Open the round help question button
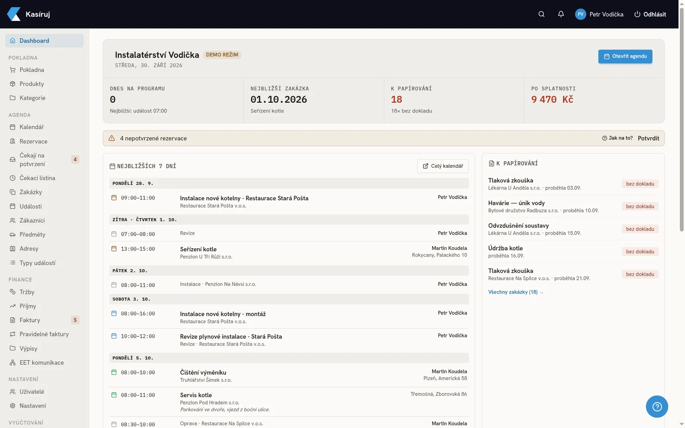This screenshot has width=685, height=428. pos(657,407)
